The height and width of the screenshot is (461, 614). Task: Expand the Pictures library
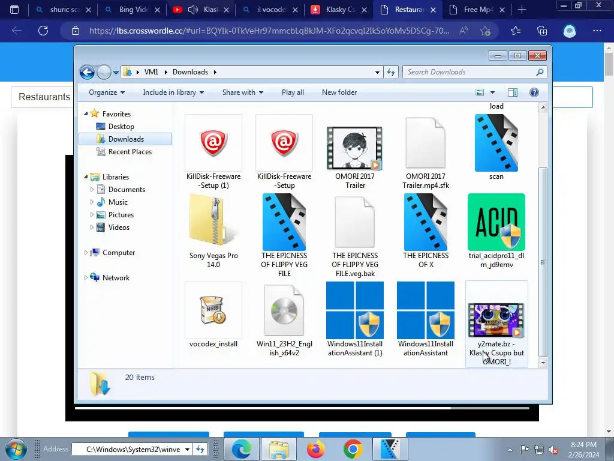(x=92, y=214)
